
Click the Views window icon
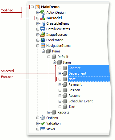(43, 129)
